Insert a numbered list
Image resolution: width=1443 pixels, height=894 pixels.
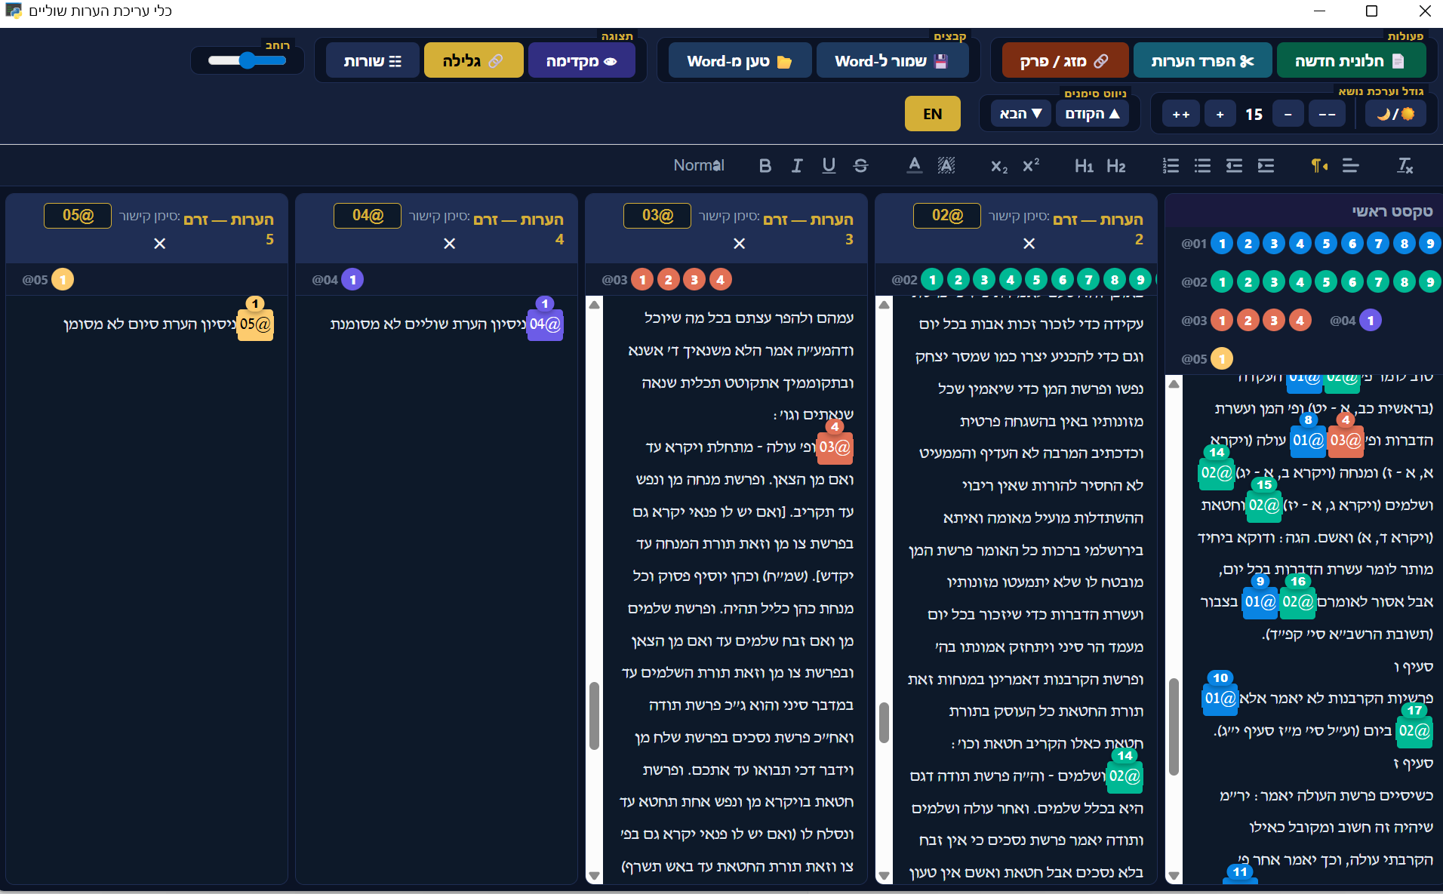click(1171, 166)
